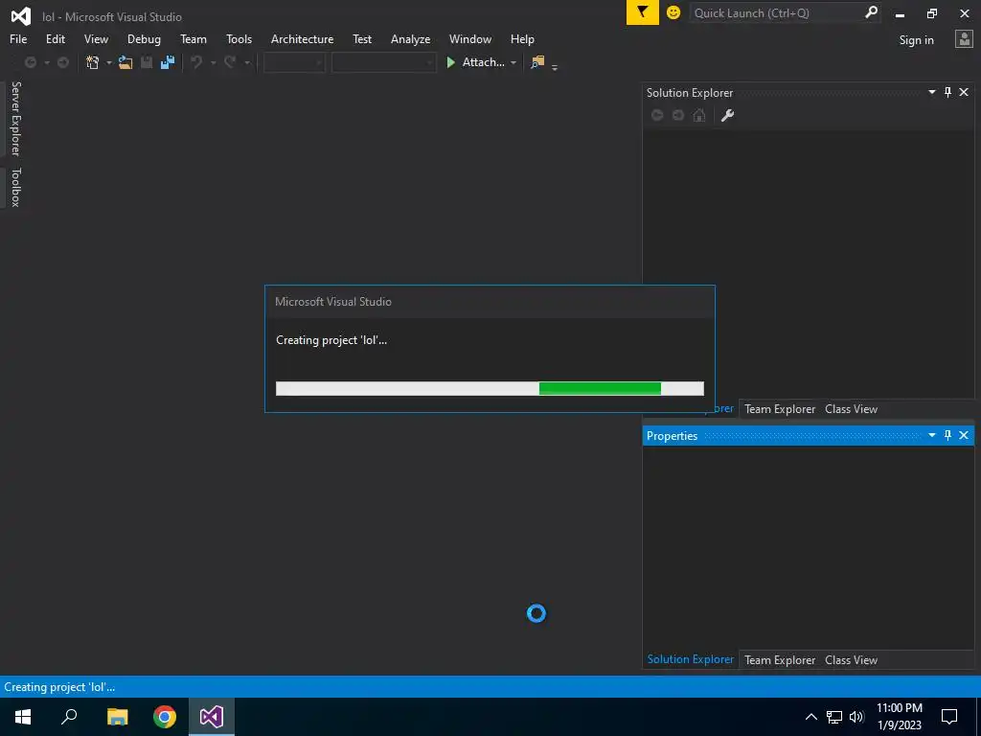Pin the Properties panel
The image size is (981, 736).
click(x=947, y=435)
